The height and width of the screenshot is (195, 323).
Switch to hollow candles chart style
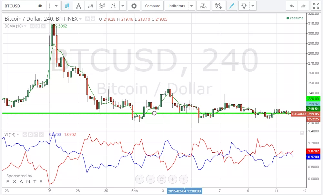79,6
